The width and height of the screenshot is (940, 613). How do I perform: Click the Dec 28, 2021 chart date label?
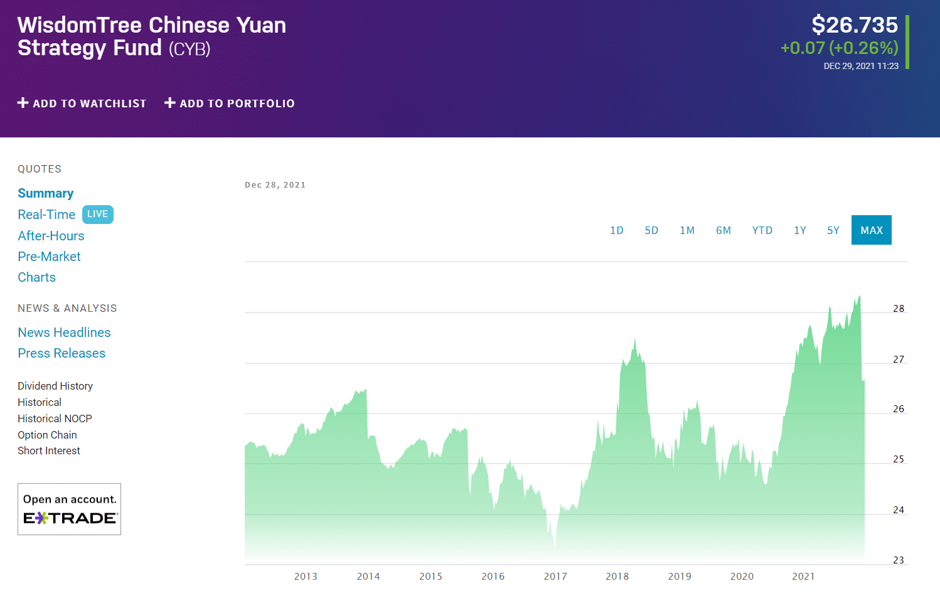coord(275,185)
